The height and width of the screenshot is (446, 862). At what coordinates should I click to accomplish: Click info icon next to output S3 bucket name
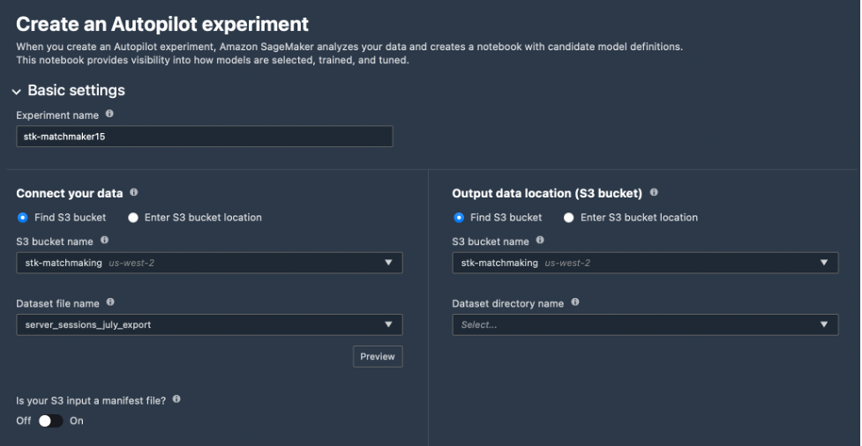pos(540,241)
